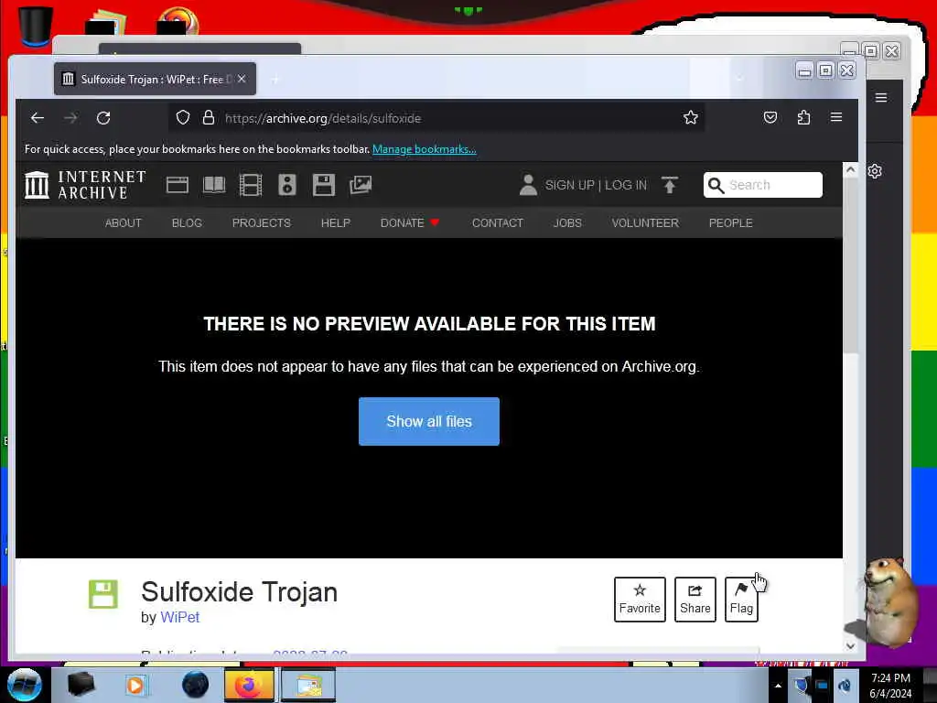Go back using Firefox back arrow
Viewport: 937px width, 703px height.
[37, 118]
